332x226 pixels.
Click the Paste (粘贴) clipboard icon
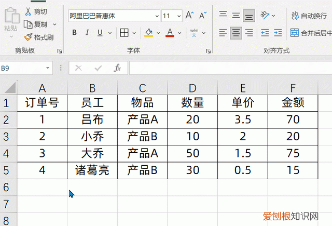(x=11, y=15)
